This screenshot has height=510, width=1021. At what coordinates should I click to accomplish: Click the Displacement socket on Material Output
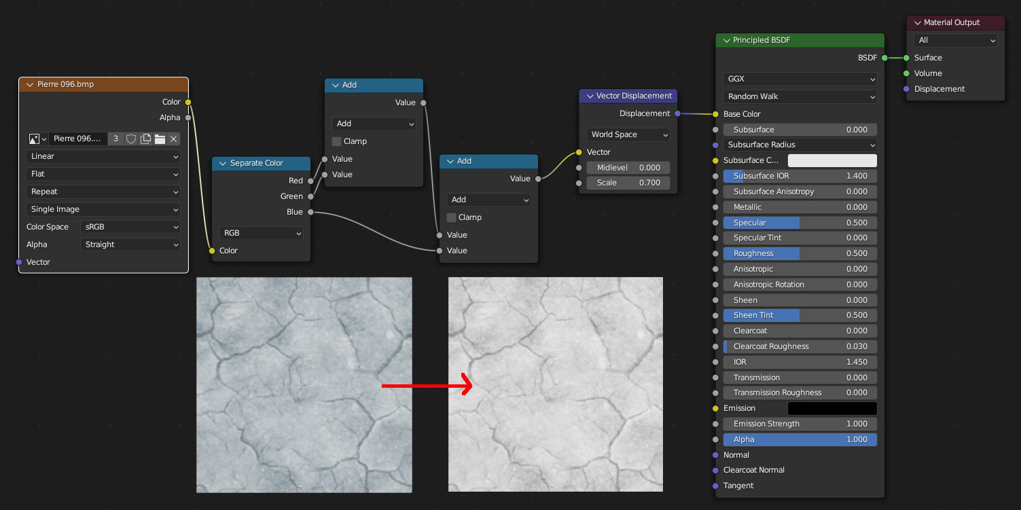[x=906, y=89]
